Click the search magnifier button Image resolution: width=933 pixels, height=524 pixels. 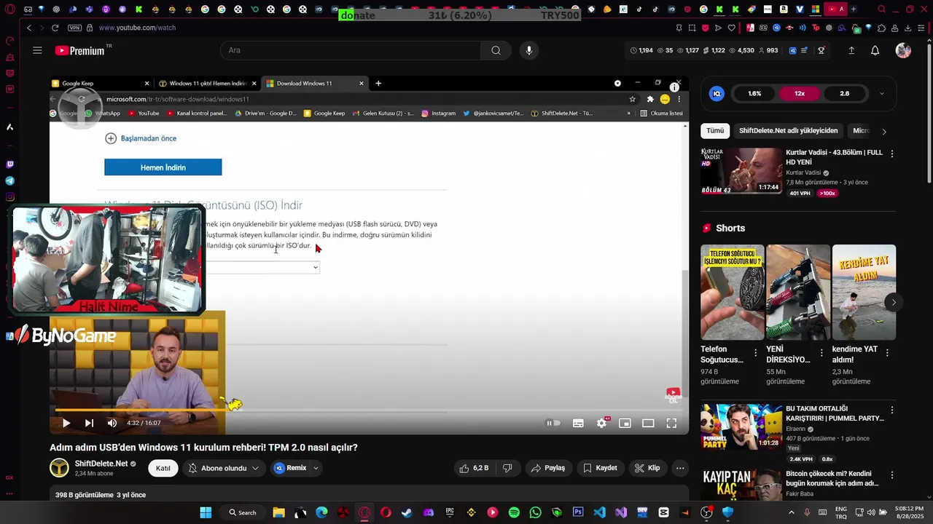[x=496, y=50]
